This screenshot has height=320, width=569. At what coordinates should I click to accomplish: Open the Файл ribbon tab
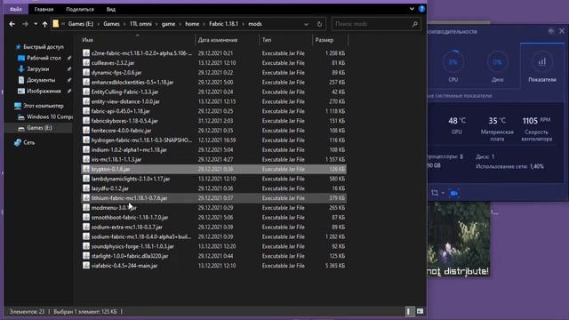point(16,9)
